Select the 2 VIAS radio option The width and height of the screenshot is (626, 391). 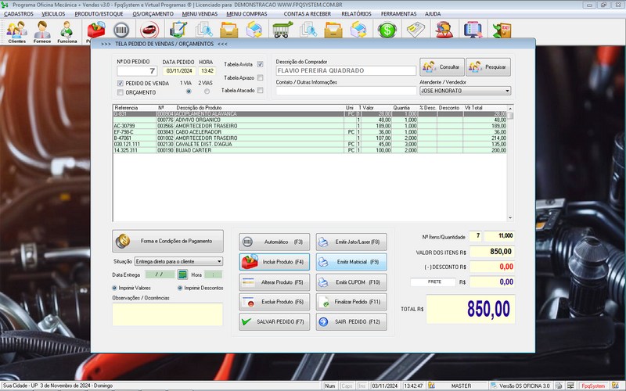pyautogui.click(x=205, y=91)
